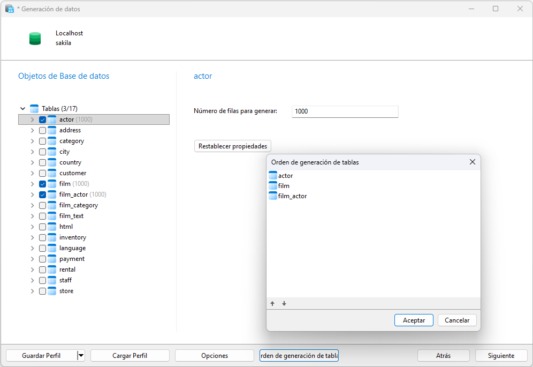533x367 pixels.
Task: Expand the film table node
Action: (32, 184)
